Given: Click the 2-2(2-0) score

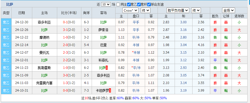Looking at the screenshot, I should pyautogui.click(x=69, y=60).
